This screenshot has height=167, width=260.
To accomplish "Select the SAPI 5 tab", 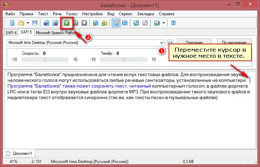I will pos(26,32).
